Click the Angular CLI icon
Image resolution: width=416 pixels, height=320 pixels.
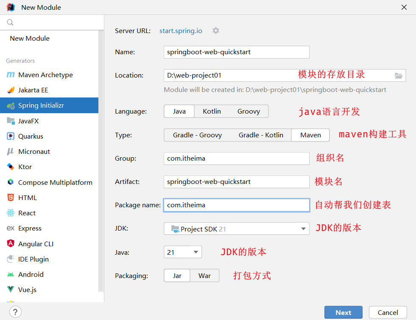pos(11,243)
